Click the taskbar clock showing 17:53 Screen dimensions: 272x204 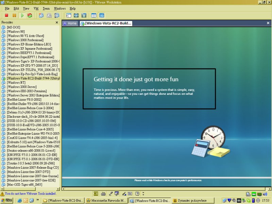point(266,201)
